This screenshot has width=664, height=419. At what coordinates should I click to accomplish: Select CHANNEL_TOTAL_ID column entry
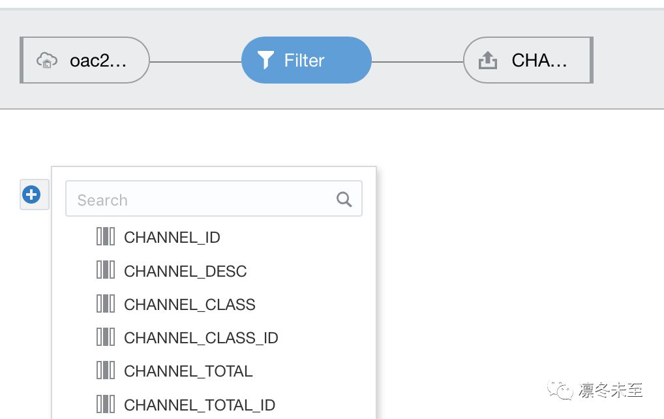200,405
